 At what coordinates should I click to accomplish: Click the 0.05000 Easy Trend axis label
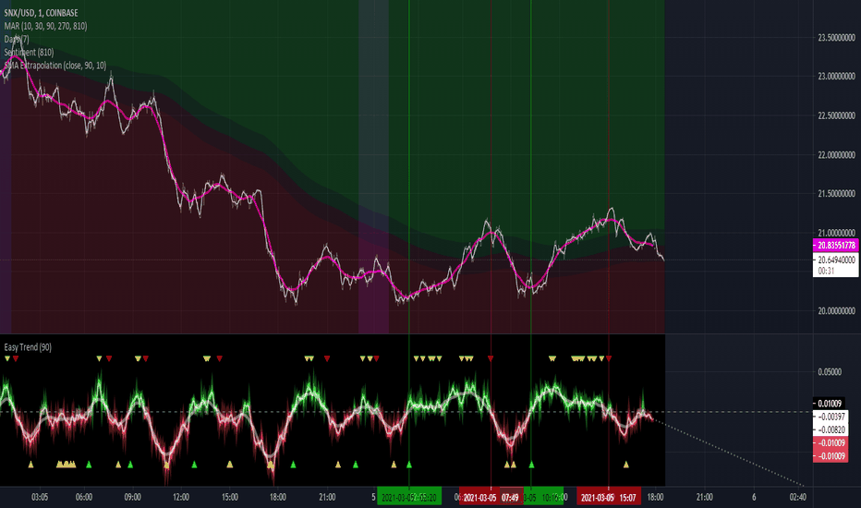coord(830,372)
